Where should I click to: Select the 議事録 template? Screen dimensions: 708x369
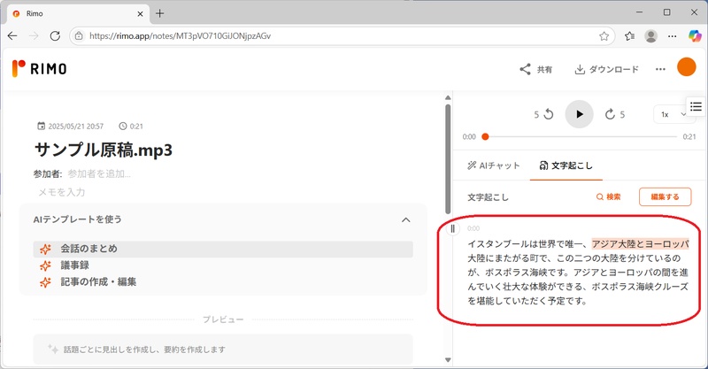[x=223, y=265]
